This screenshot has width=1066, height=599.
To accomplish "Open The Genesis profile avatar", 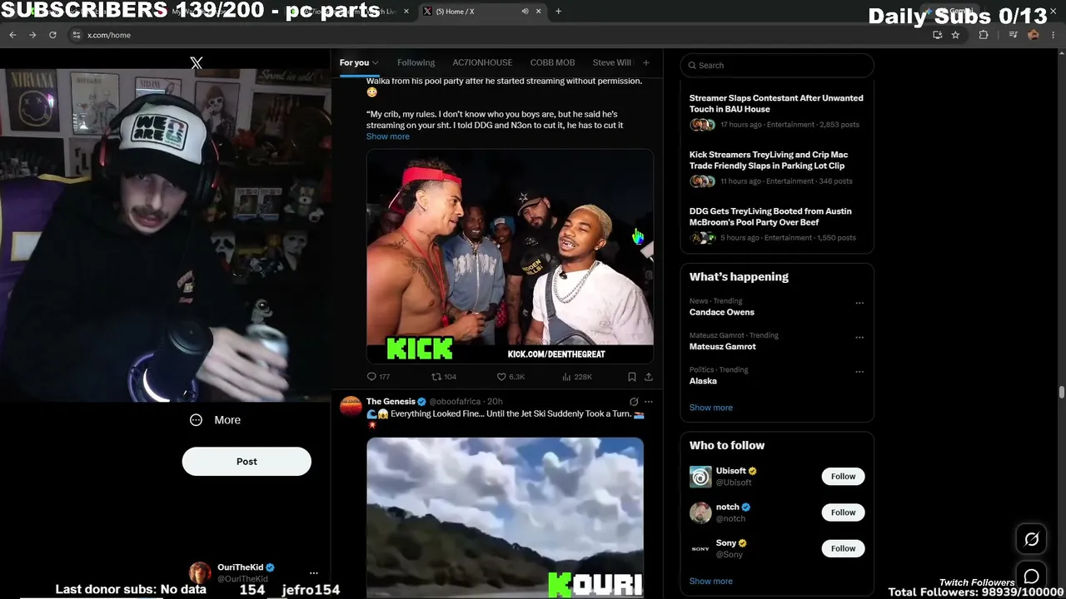I will click(351, 407).
